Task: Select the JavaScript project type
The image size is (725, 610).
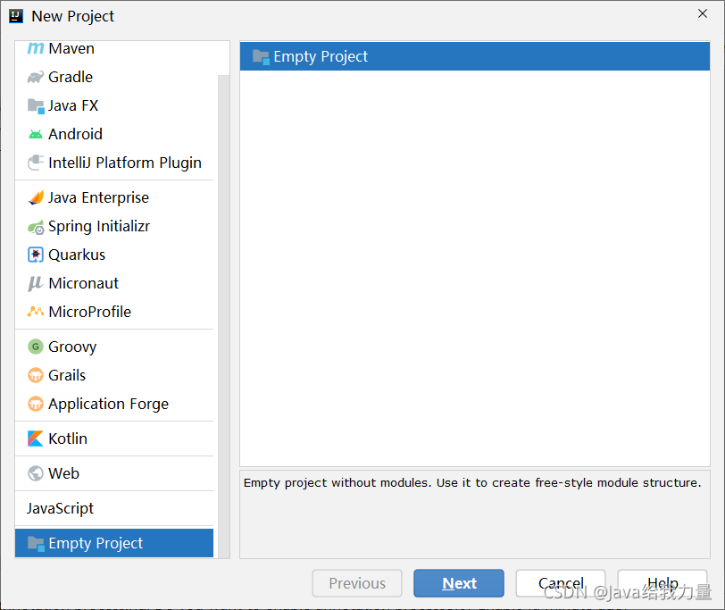Action: [60, 508]
